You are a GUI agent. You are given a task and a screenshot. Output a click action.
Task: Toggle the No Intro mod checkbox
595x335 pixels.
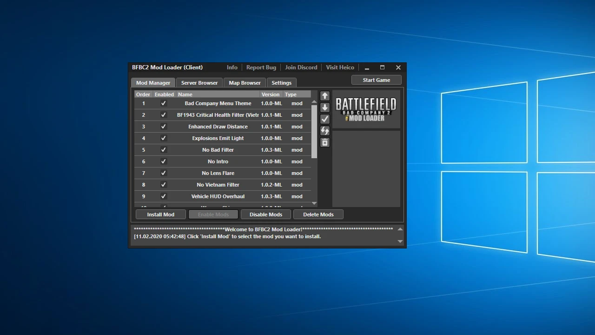point(164,161)
